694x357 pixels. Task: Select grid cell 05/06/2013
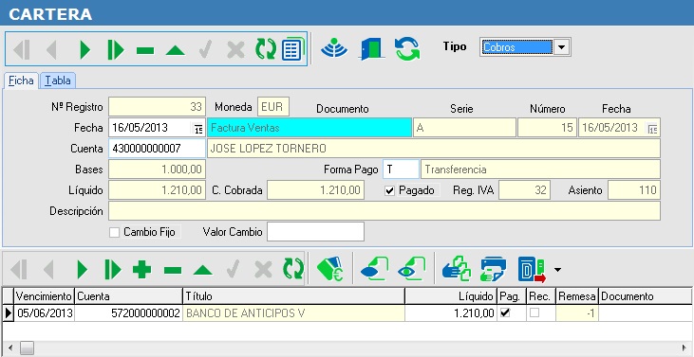click(45, 313)
